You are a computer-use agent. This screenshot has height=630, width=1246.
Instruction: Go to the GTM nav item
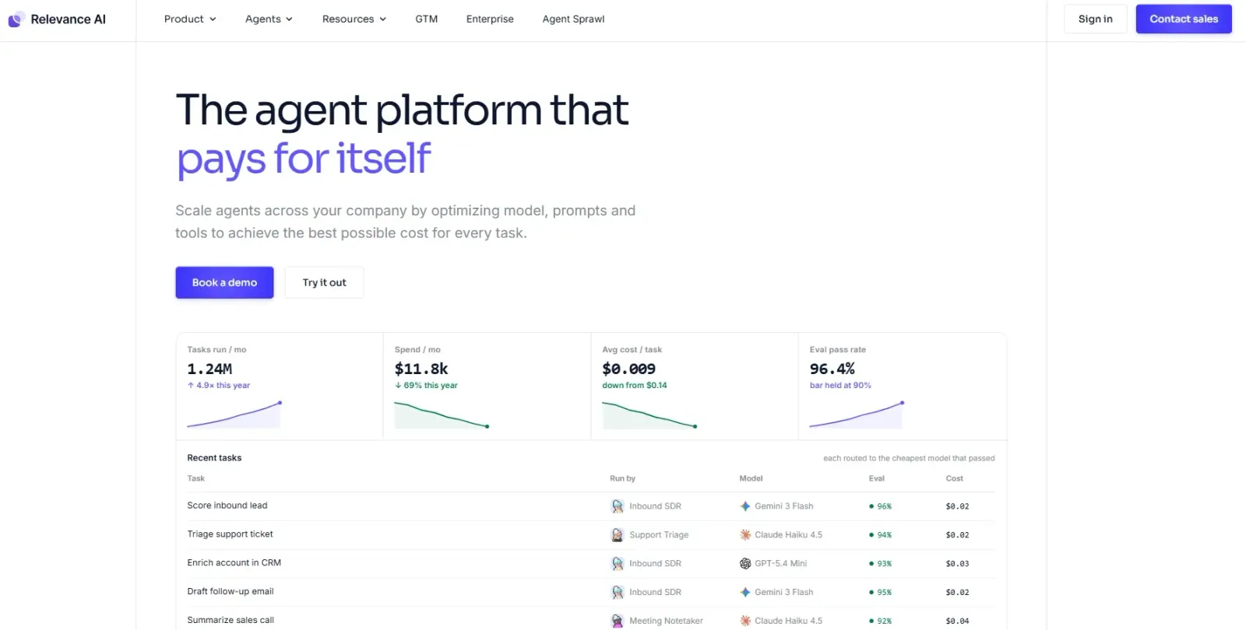pos(427,19)
